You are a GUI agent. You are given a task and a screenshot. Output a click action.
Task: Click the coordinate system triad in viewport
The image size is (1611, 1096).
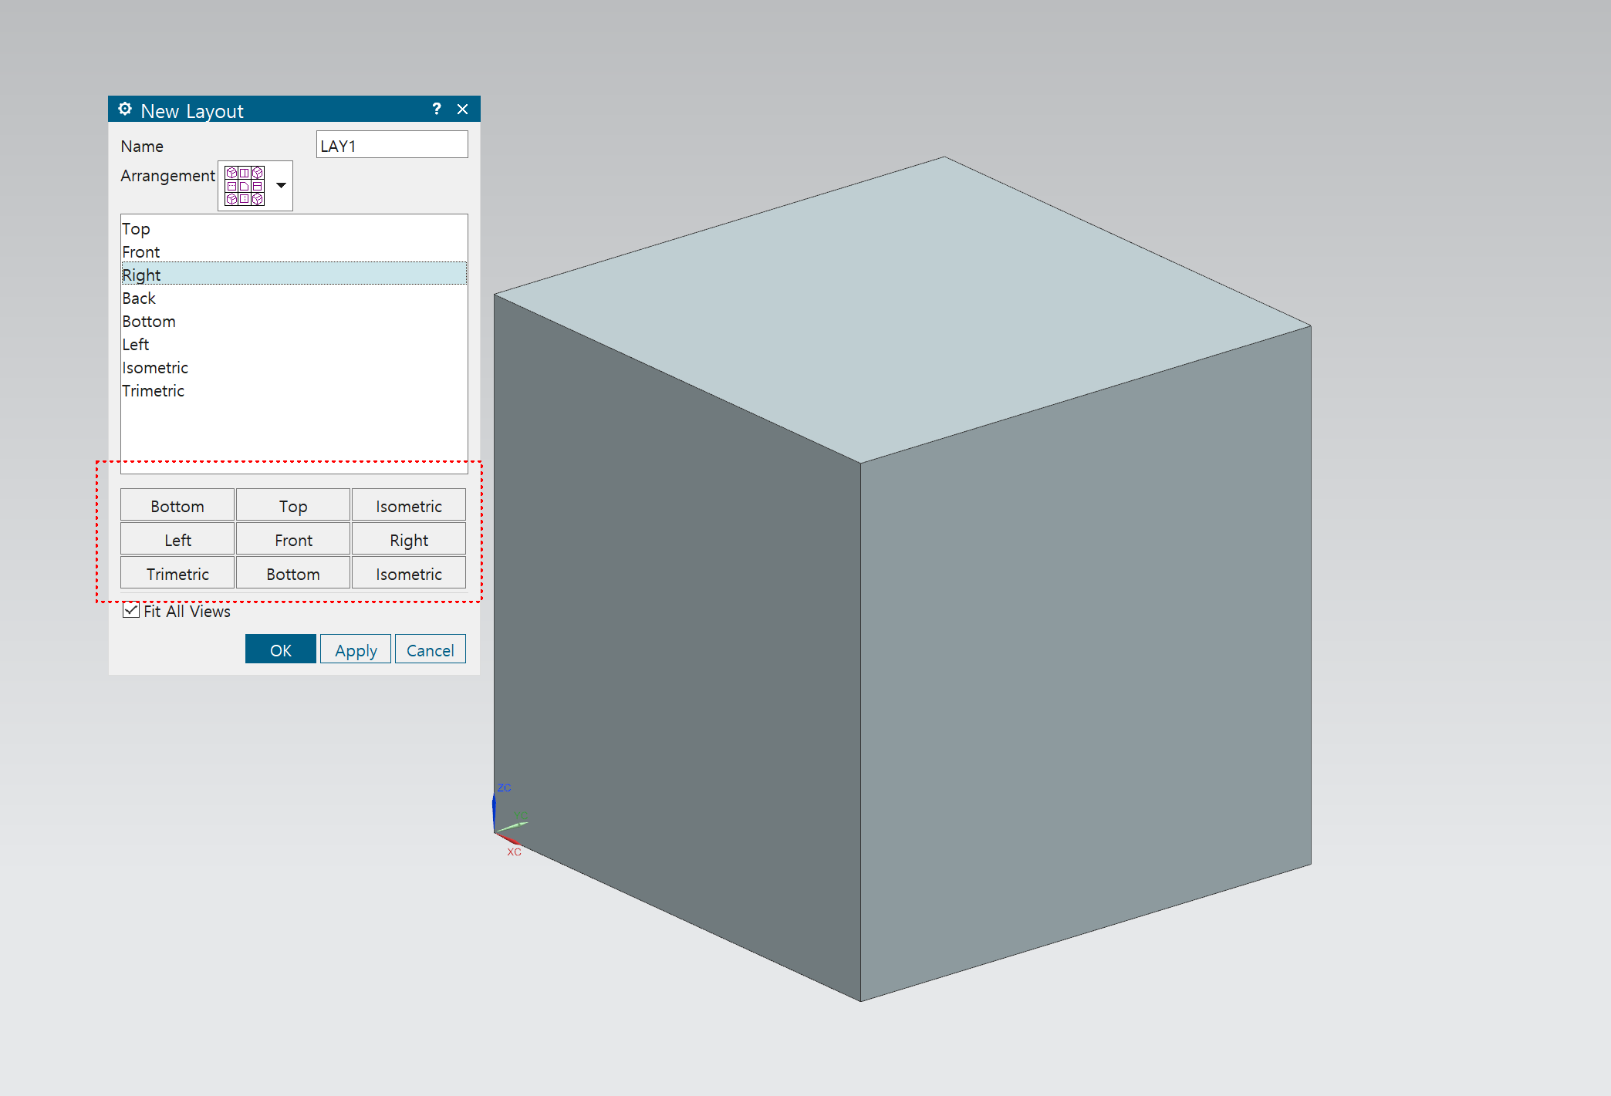pyautogui.click(x=509, y=820)
